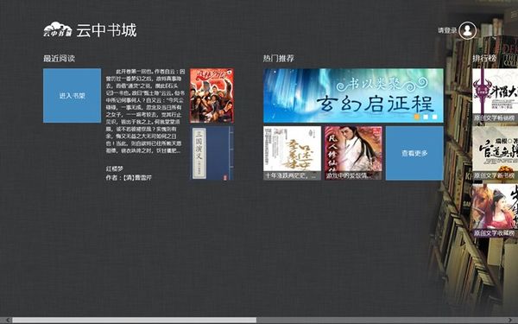Image resolution: width=518 pixels, height=324 pixels.
Task: Open the 原创文学收藏榜 ranking tile
Action: tap(496, 211)
